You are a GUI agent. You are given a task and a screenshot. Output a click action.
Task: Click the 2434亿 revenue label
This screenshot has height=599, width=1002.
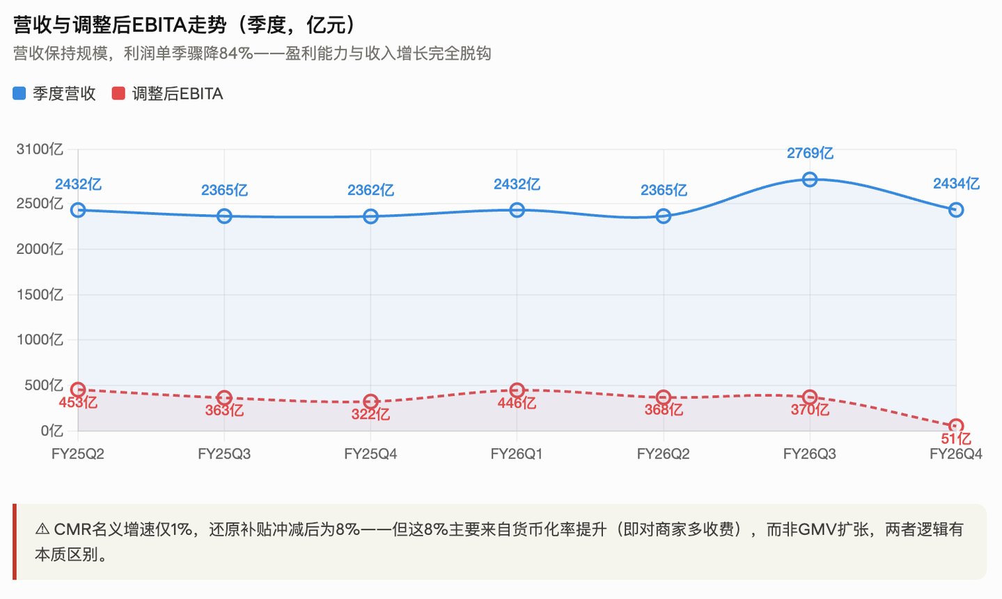point(956,184)
